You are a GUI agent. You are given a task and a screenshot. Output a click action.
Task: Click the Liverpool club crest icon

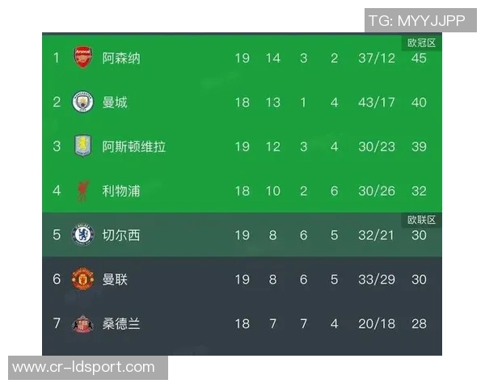pos(83,191)
